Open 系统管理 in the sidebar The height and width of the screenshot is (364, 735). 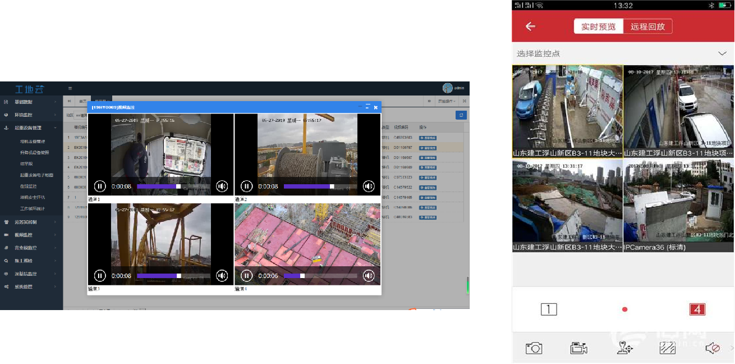(x=24, y=287)
